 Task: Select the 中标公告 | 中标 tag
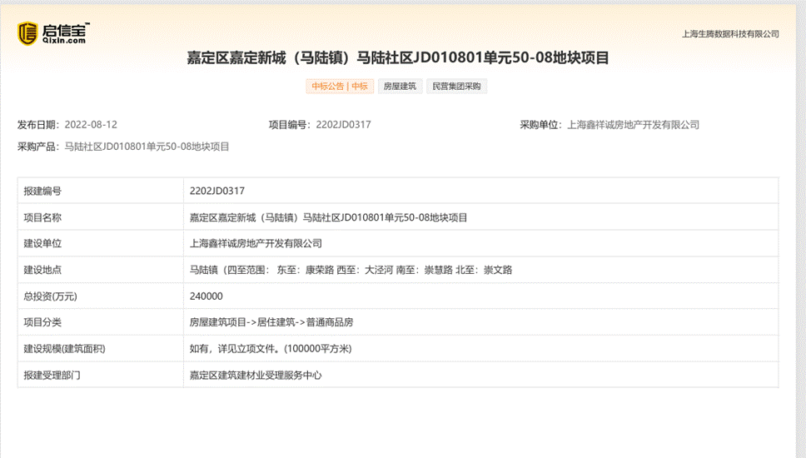click(340, 87)
